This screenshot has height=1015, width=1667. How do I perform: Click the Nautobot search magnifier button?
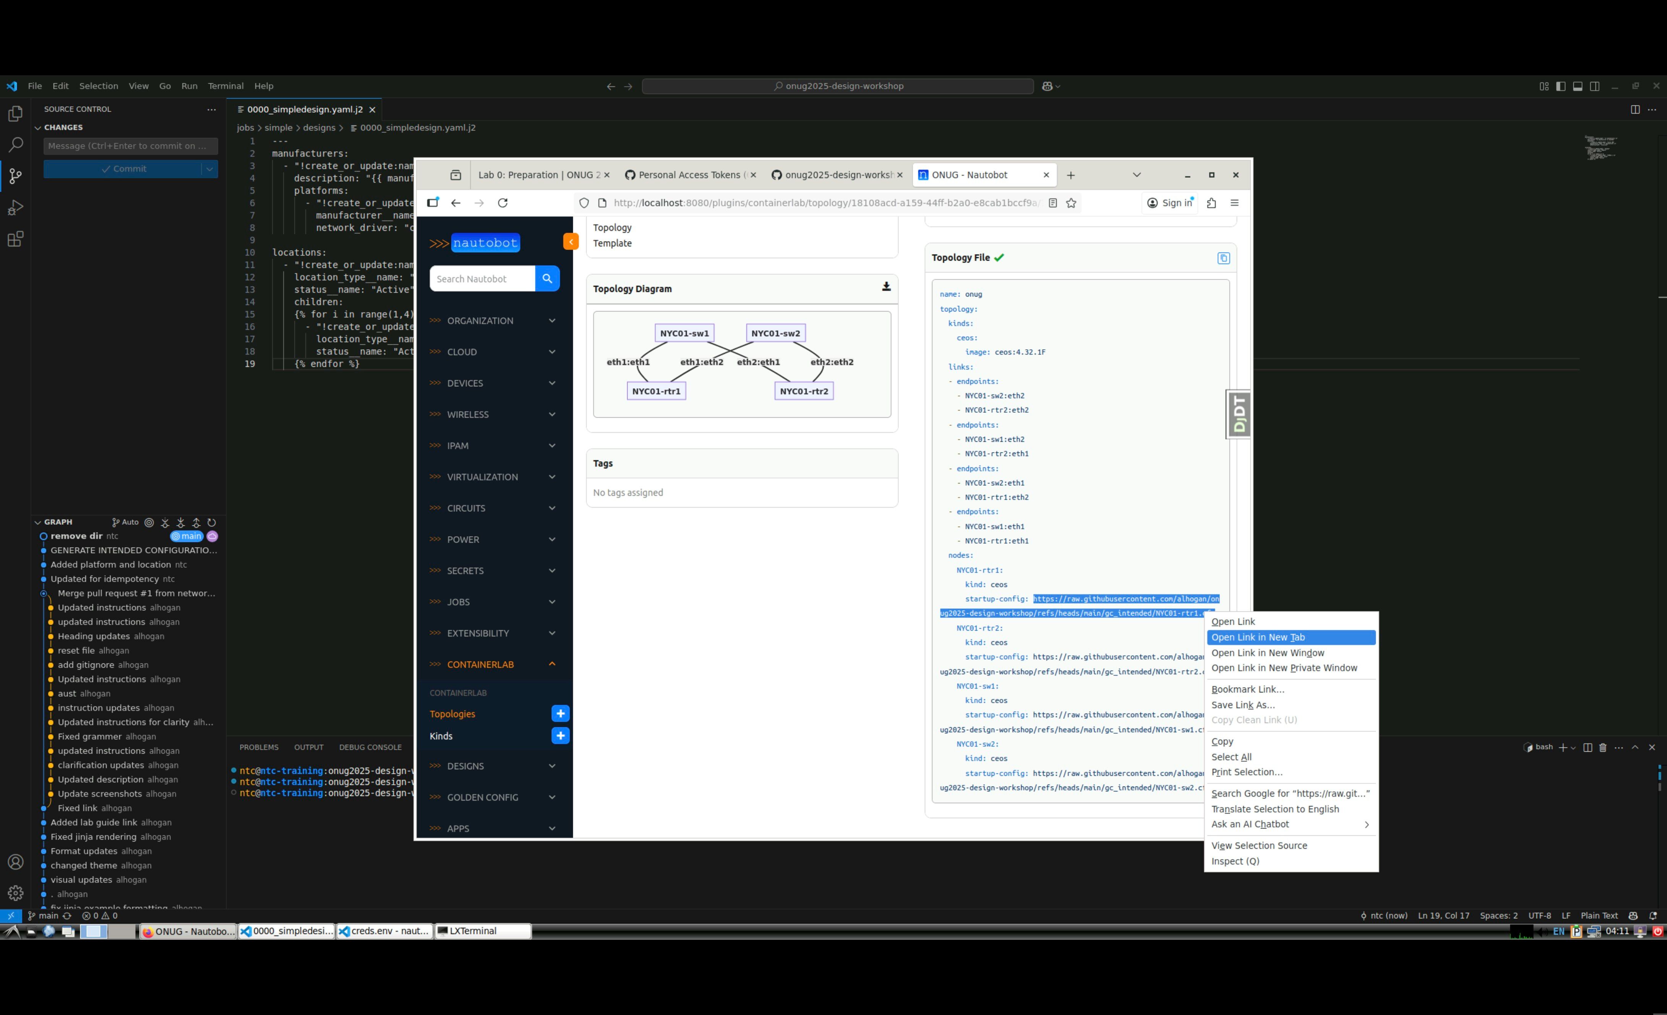point(546,279)
